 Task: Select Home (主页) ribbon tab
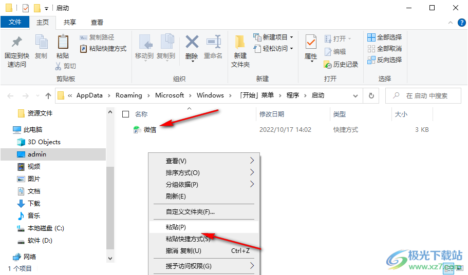coord(43,23)
